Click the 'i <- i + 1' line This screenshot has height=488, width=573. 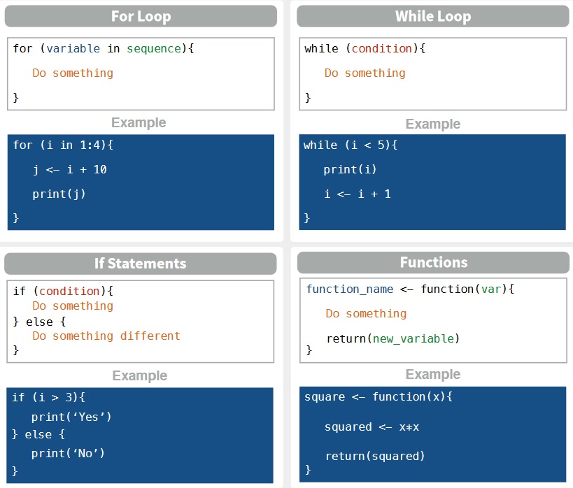(357, 194)
